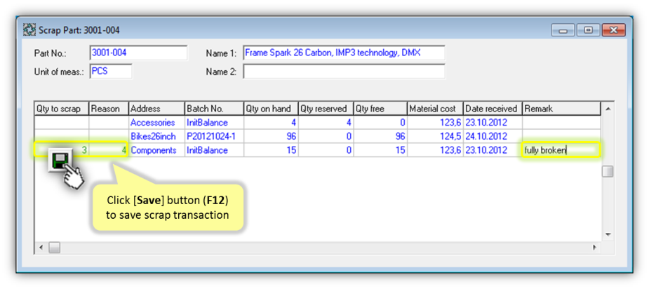Screen dimensions: 649x289
Task: Click the Scrap Part window title icon
Action: [29, 31]
